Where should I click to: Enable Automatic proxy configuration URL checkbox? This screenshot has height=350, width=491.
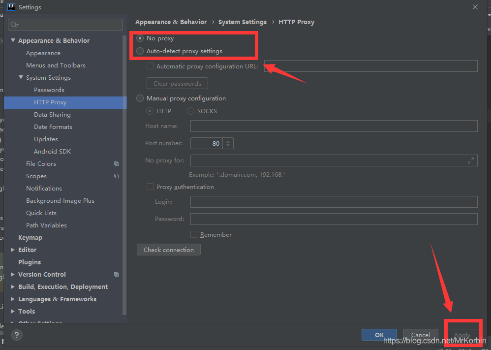(x=150, y=66)
